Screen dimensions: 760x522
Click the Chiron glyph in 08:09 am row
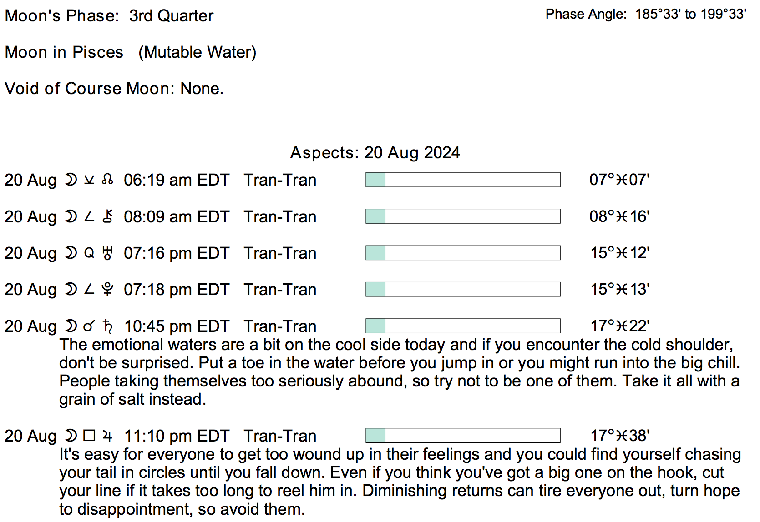click(x=107, y=216)
